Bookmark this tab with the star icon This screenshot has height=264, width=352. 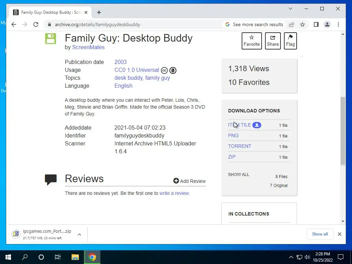pyautogui.click(x=302, y=24)
